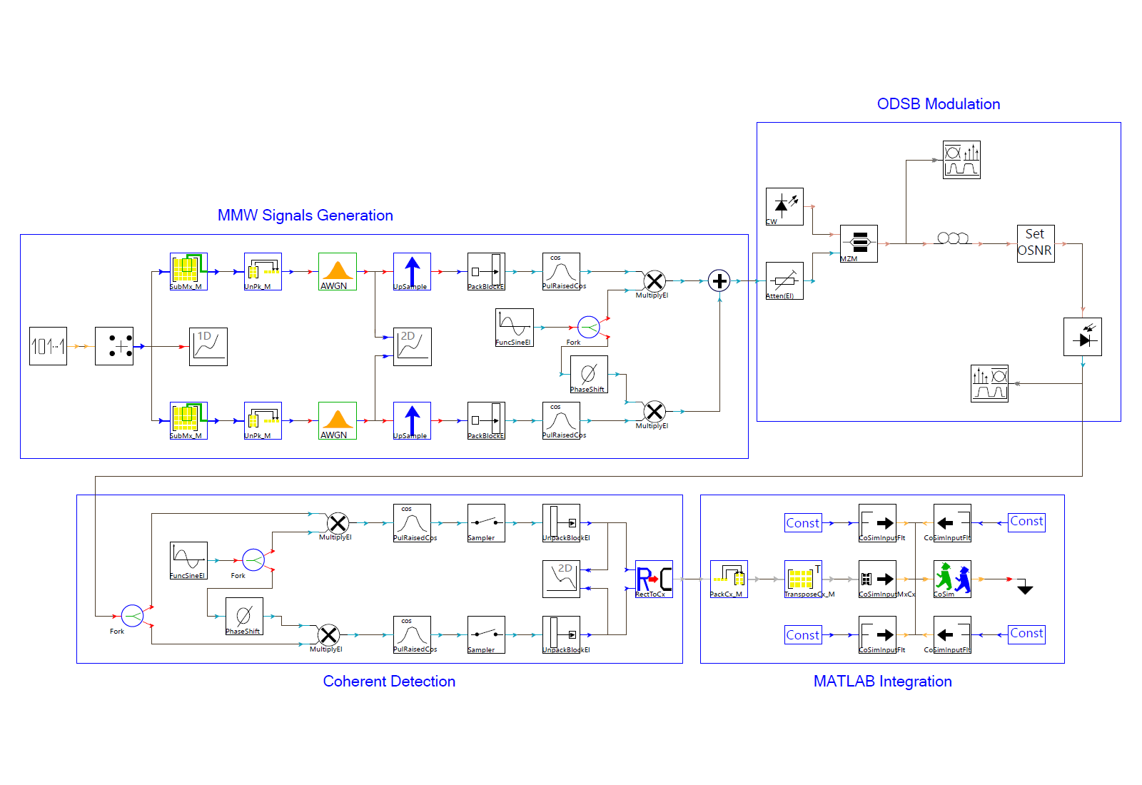Select the TransposeCx_M matrix block

pyautogui.click(x=803, y=579)
